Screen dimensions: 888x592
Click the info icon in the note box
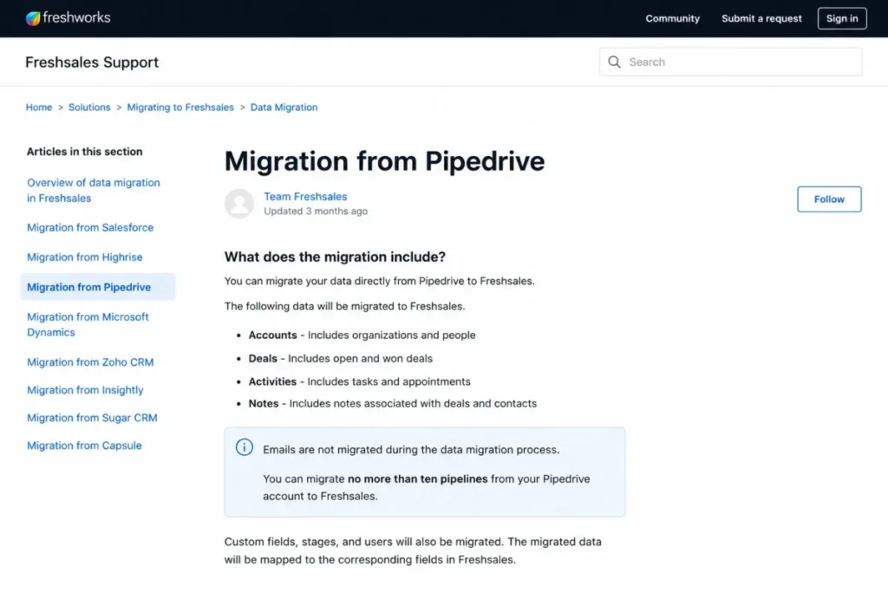coord(244,447)
